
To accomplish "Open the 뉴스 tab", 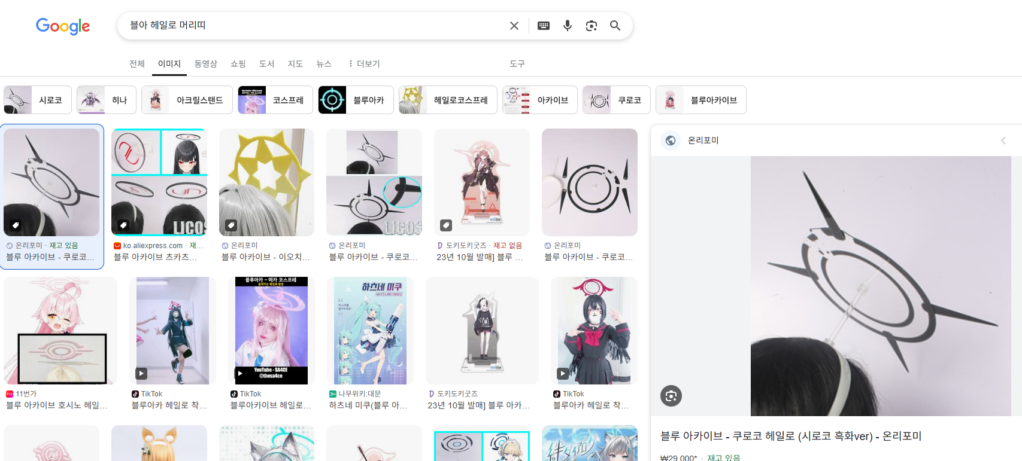I will point(324,64).
